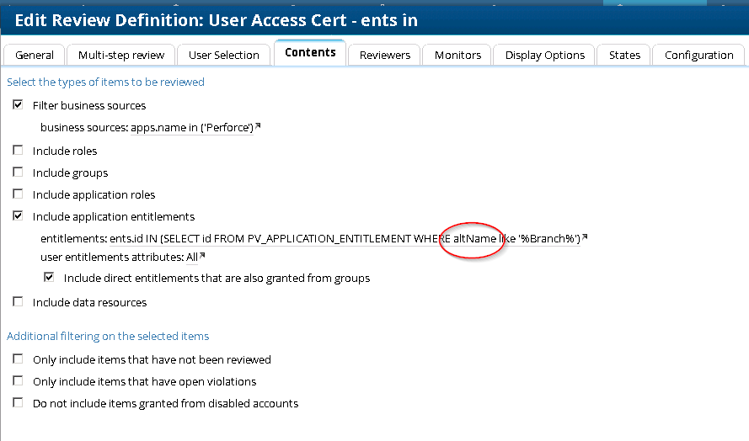This screenshot has height=441, width=749.
Task: Click edit icon next to business sources filter
Action: [x=258, y=127]
